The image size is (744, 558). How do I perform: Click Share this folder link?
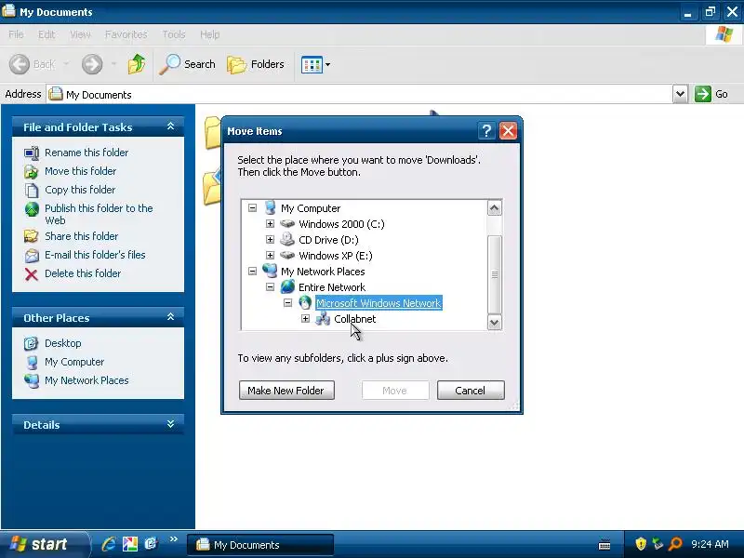pyautogui.click(x=81, y=236)
